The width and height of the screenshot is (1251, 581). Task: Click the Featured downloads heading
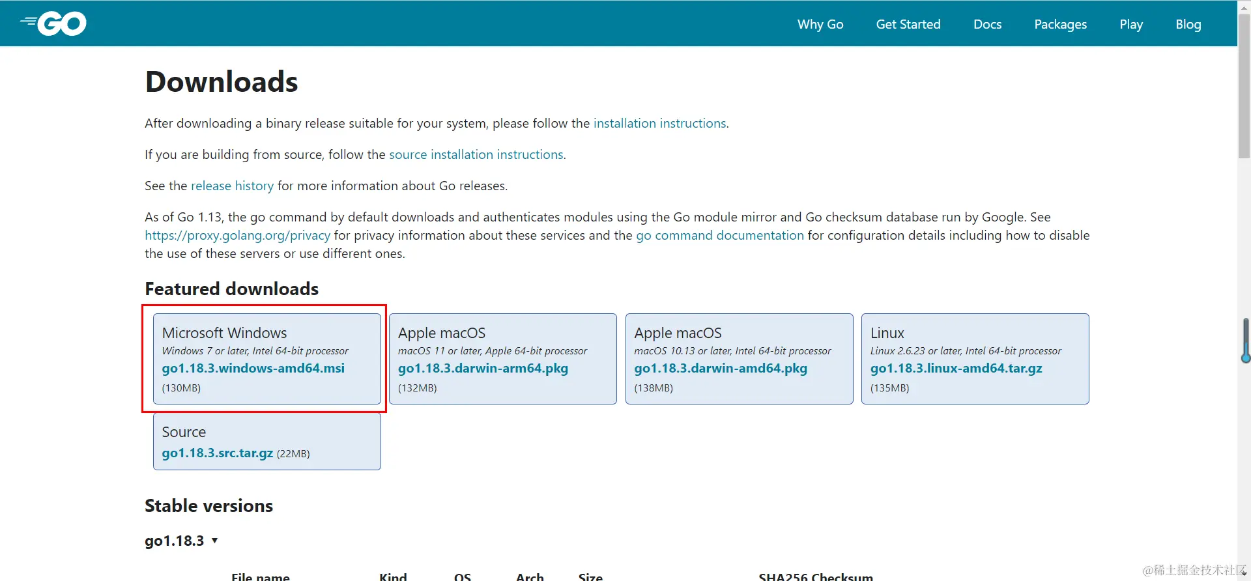click(x=231, y=289)
